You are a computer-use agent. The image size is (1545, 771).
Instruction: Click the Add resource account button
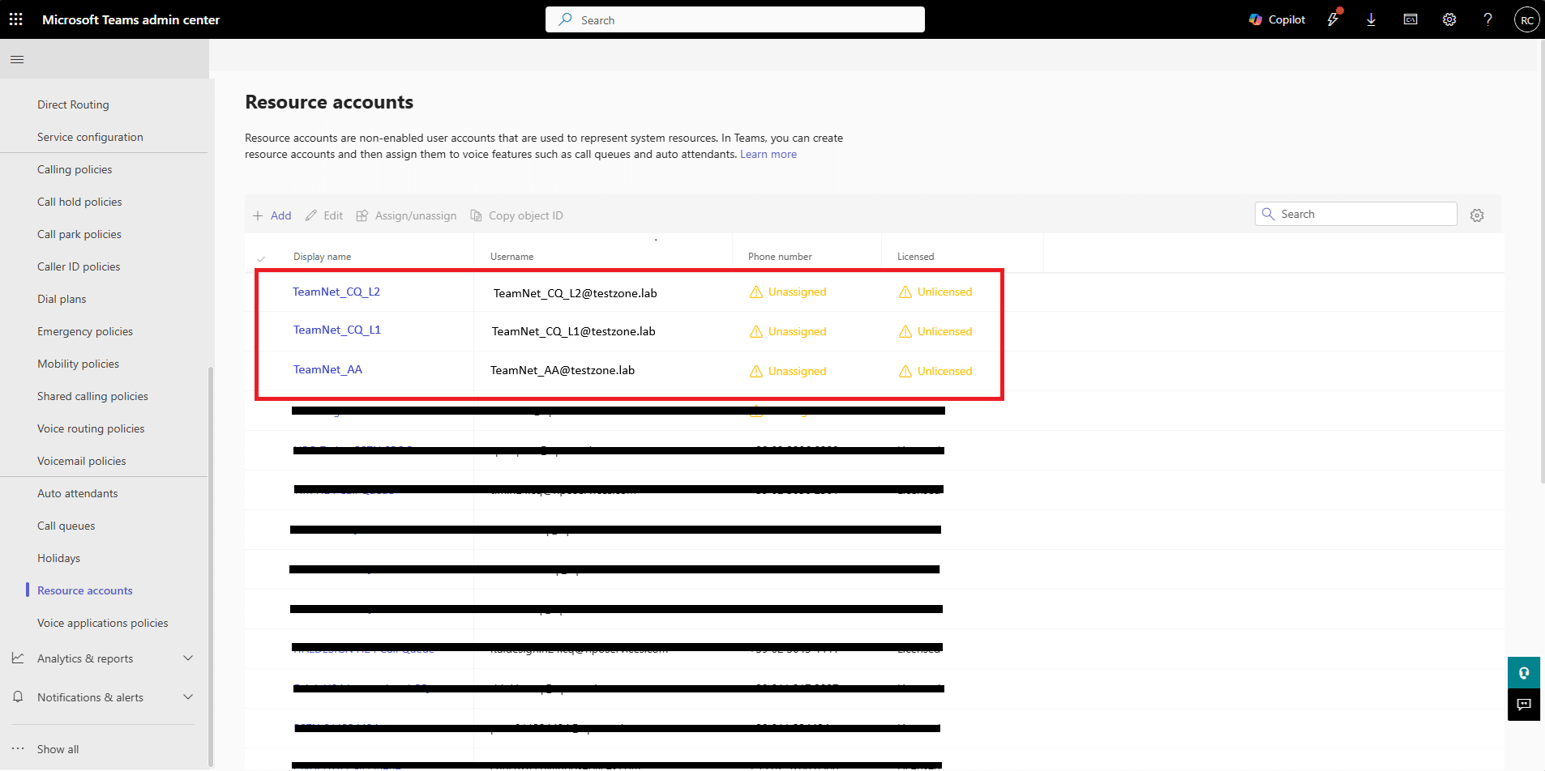point(272,215)
